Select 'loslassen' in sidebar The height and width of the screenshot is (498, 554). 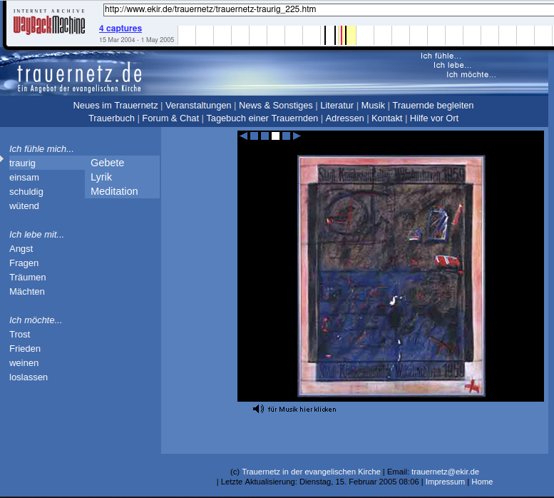point(29,377)
